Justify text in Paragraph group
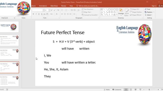Viewport: 163px width, 91px height. tap(71, 14)
